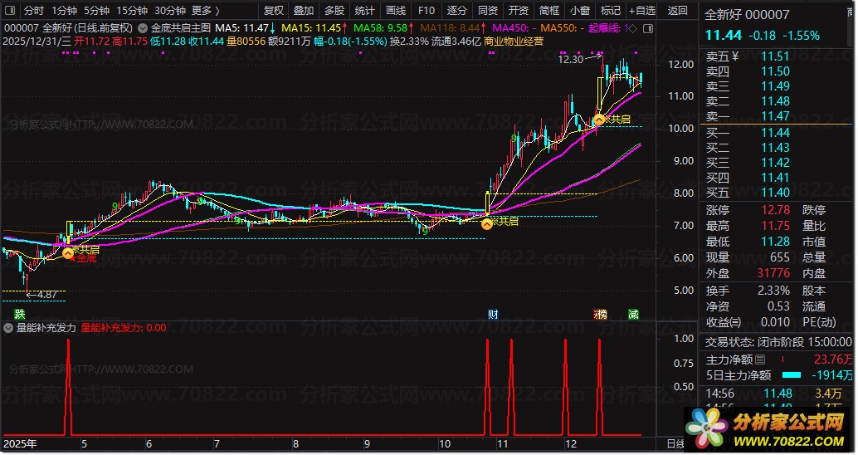Click the MA5: 11.47 indicator label
The width and height of the screenshot is (858, 455).
coord(242,28)
